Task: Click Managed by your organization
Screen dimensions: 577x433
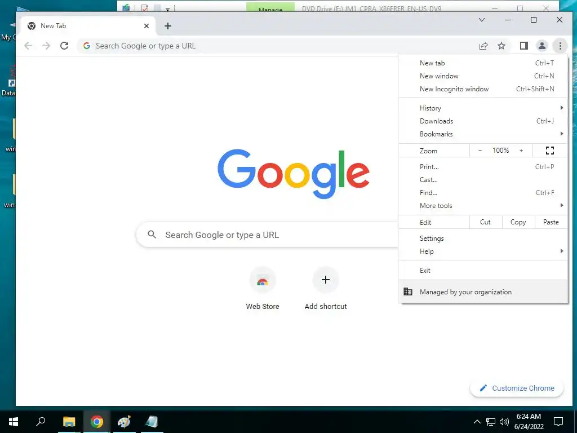Action: 483,291
